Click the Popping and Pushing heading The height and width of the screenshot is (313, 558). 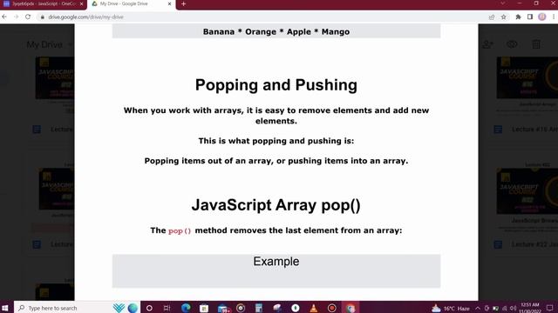tap(276, 85)
